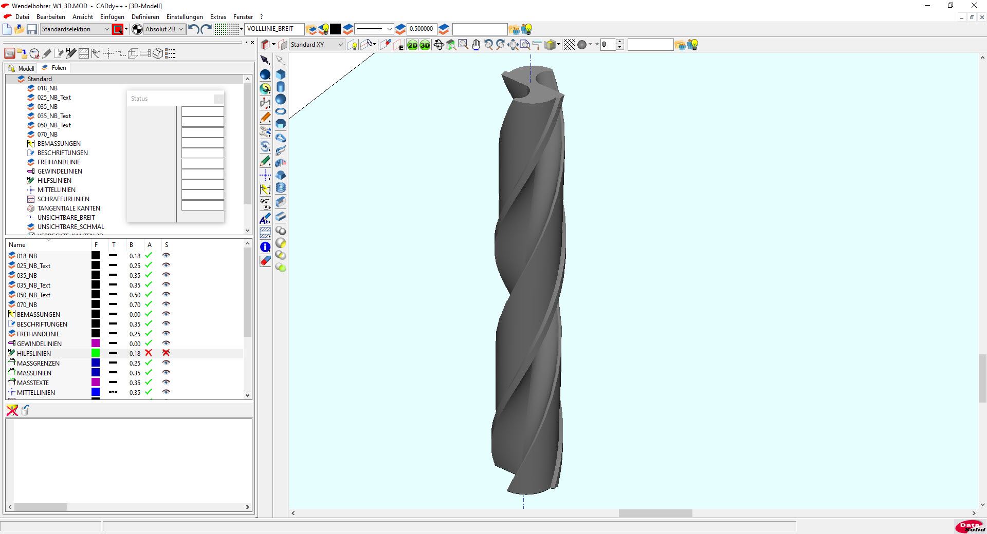Screen dimensions: 987x534
Task: Click the rotate view orbit icon
Action: 438,45
